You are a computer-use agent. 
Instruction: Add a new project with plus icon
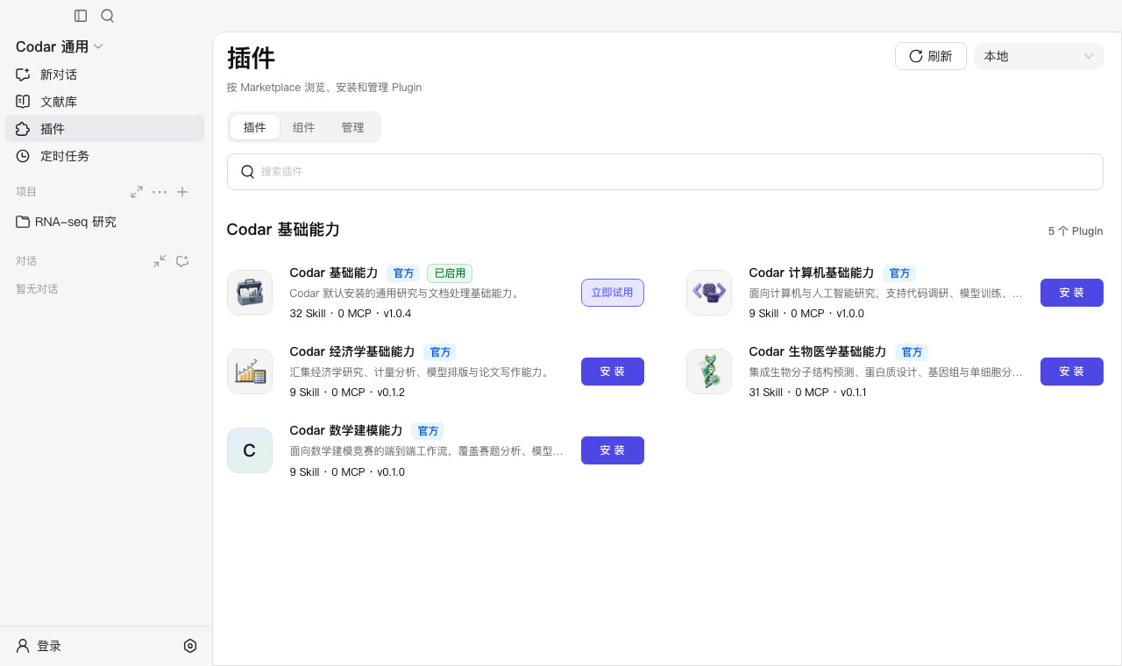pos(182,192)
